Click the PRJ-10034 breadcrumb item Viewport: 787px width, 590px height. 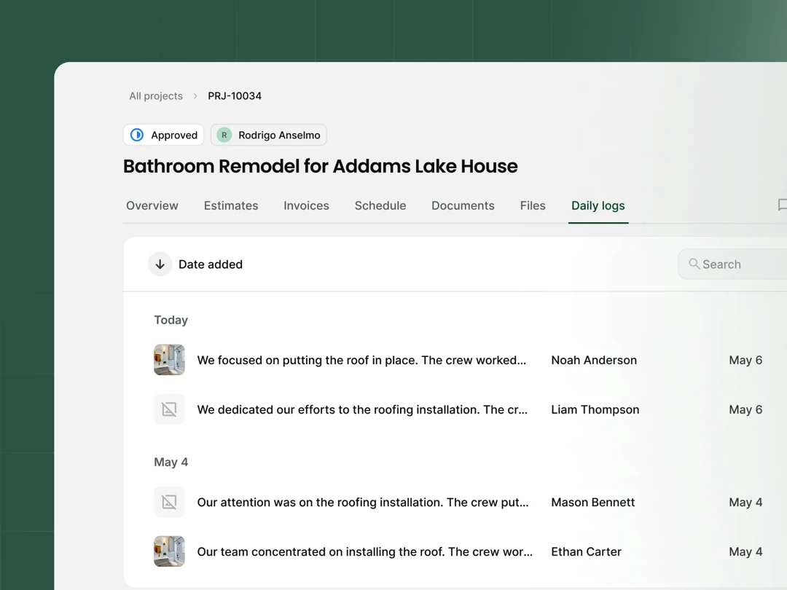click(x=234, y=95)
